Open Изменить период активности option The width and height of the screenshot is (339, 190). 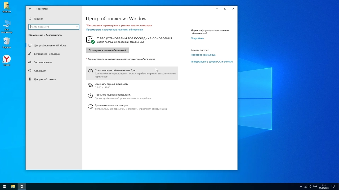132,85
